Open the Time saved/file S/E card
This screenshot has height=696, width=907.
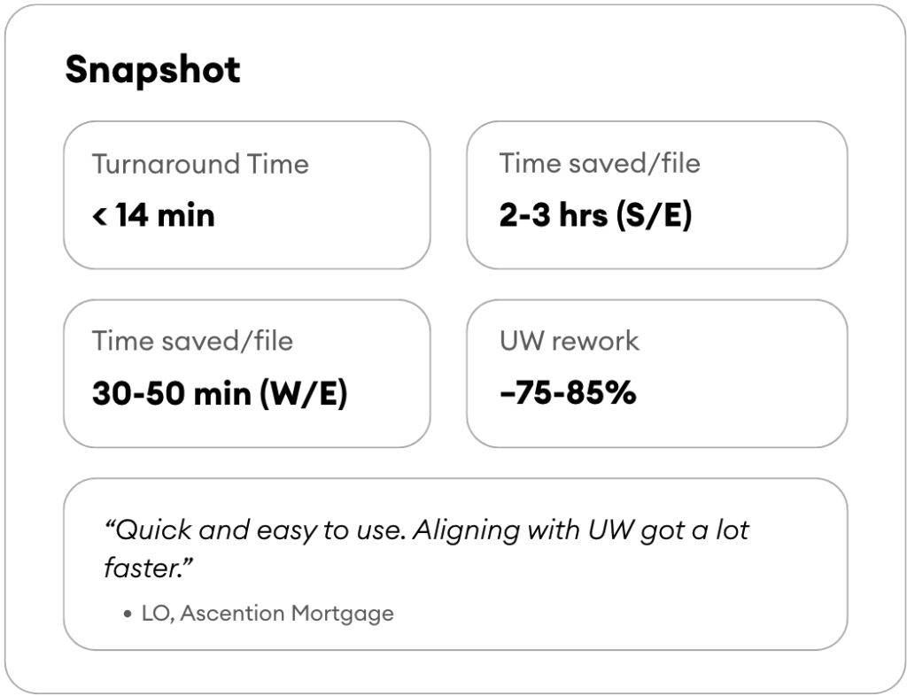pos(657,196)
